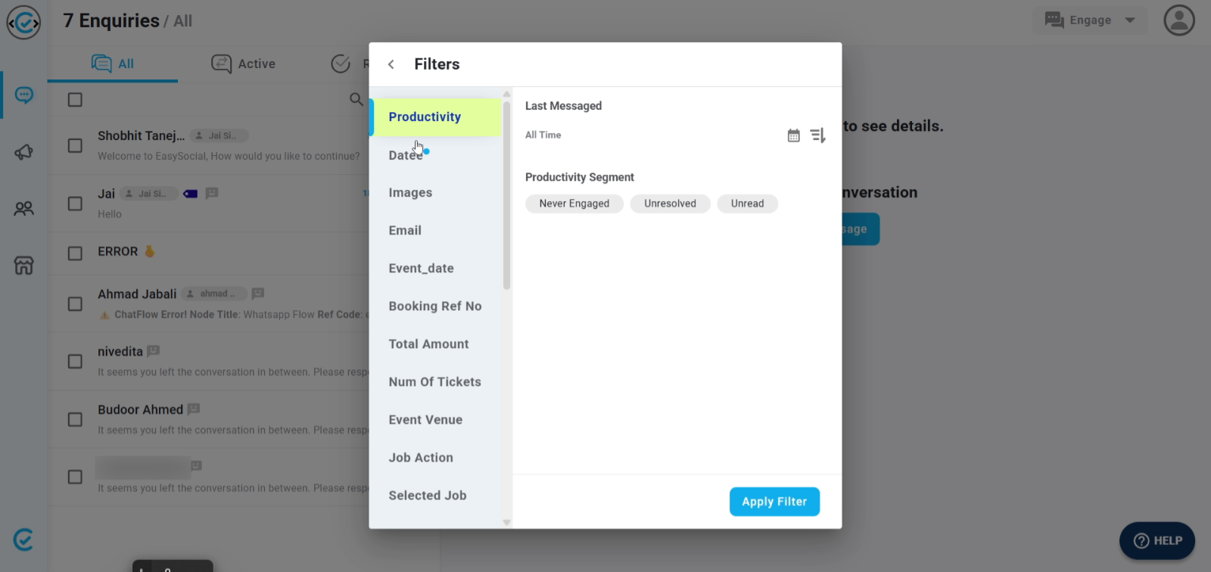1211x572 pixels.
Task: Open the contacts people sidebar icon
Action: [x=23, y=208]
